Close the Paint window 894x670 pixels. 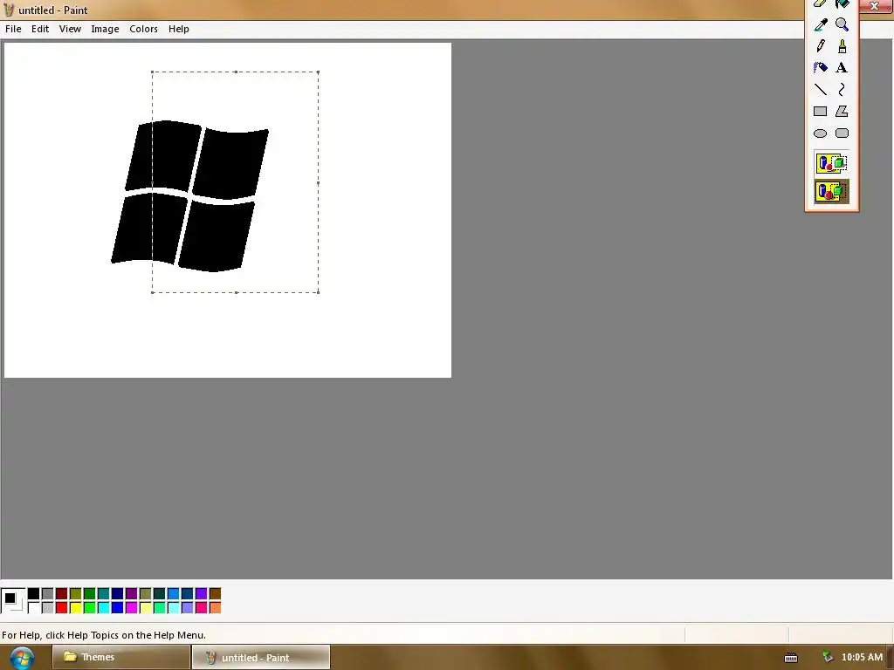874,6
